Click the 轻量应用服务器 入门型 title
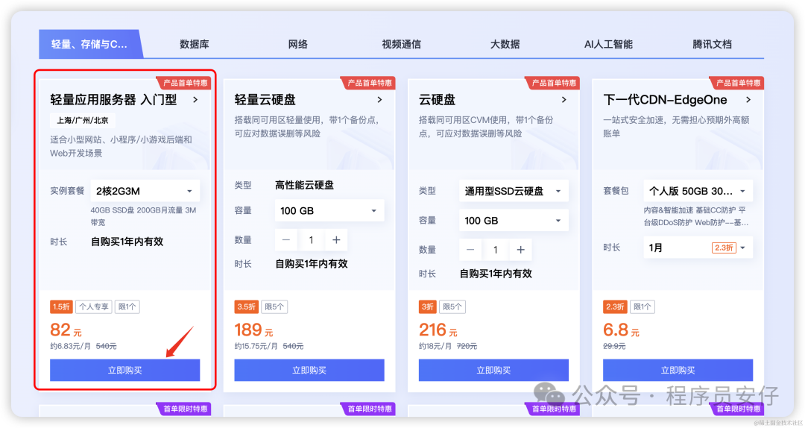The height and width of the screenshot is (428, 805). [x=113, y=100]
